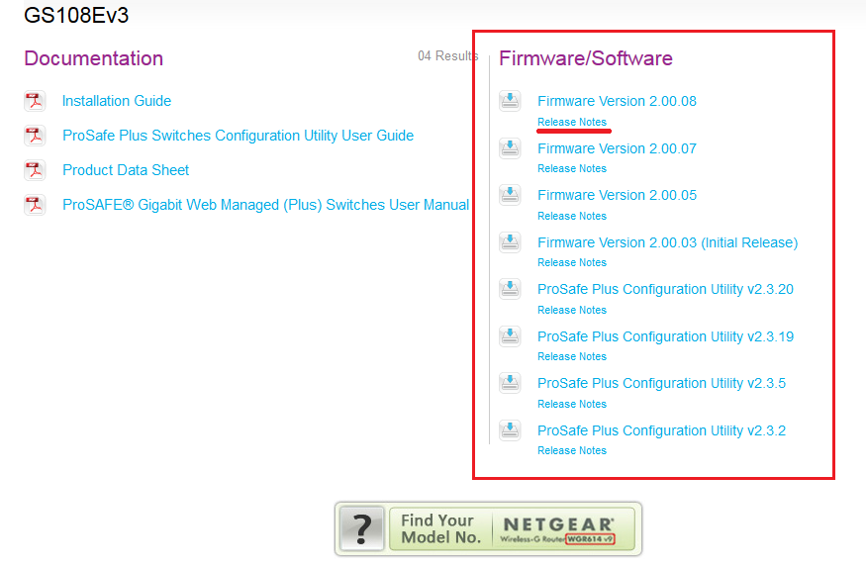Click the download icon for Firmware Version 2.00.03
Viewport: 866px width, 569px height.
tap(510, 242)
